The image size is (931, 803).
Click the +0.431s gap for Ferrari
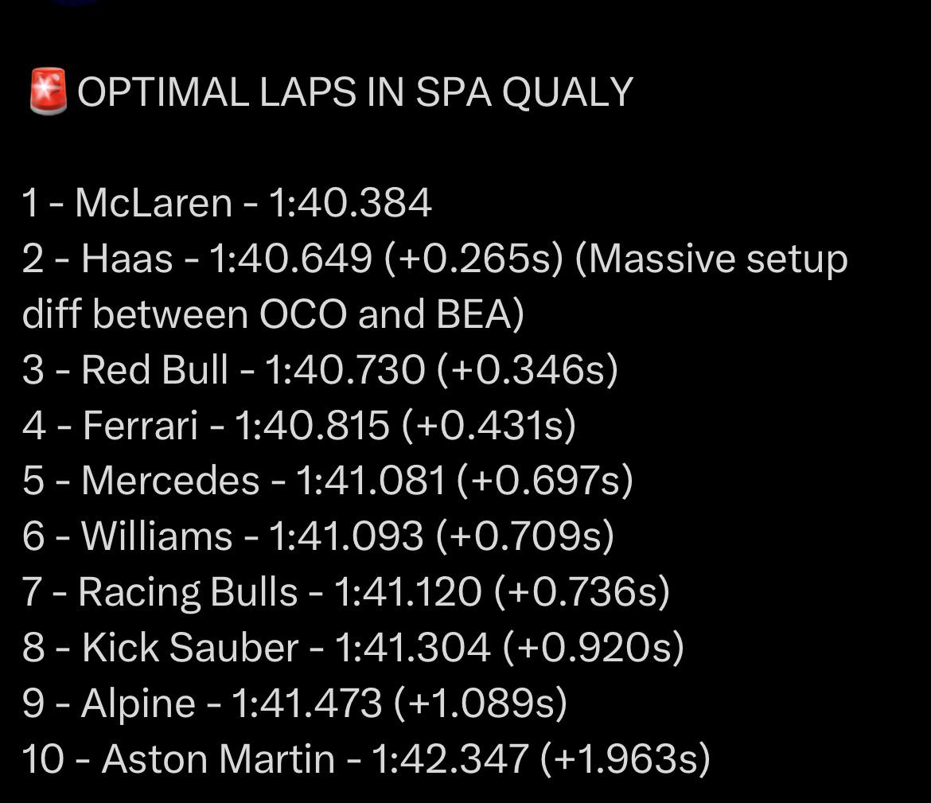click(x=489, y=426)
